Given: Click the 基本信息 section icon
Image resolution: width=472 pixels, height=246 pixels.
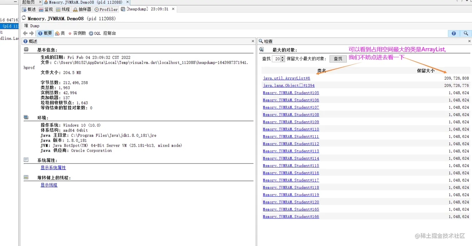Looking at the screenshot, I should [x=26, y=50].
